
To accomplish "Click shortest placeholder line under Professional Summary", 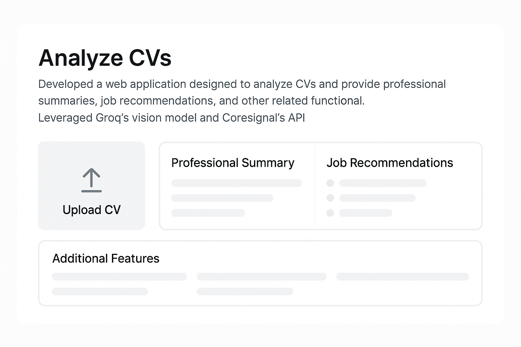I will (208, 213).
